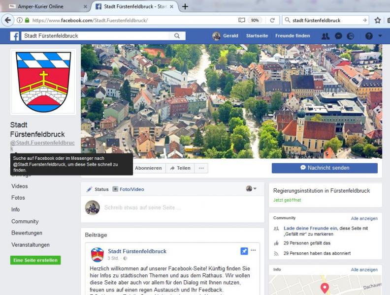Viewport: 390px width, 295px height.
Task: Submit browser search with go arrow
Action: coord(364,20)
